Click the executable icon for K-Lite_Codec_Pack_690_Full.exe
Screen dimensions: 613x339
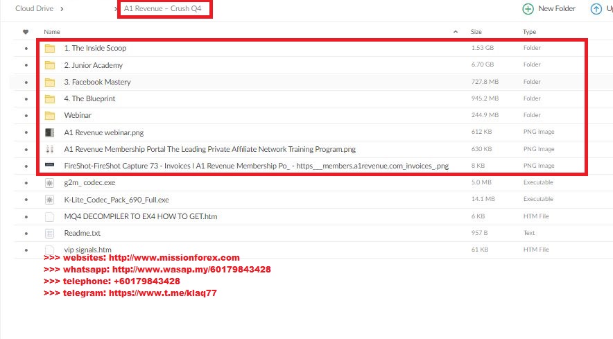point(50,200)
